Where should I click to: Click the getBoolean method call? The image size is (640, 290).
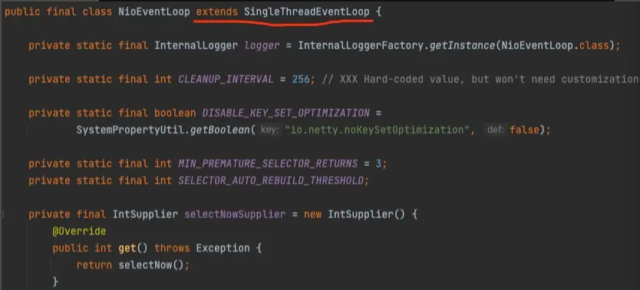click(220, 130)
